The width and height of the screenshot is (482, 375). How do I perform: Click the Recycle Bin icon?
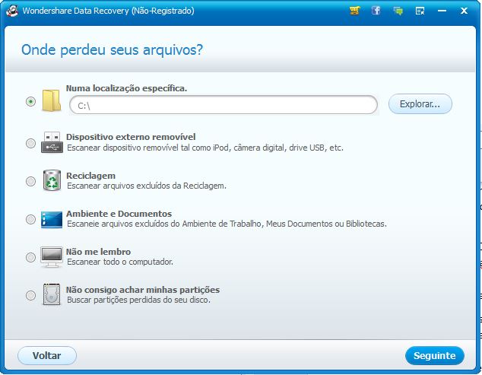[51, 181]
